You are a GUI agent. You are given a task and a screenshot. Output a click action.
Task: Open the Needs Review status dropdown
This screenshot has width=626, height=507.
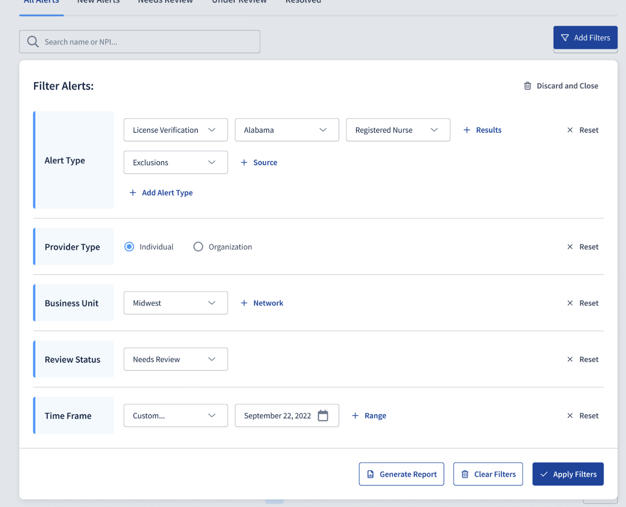click(x=176, y=359)
